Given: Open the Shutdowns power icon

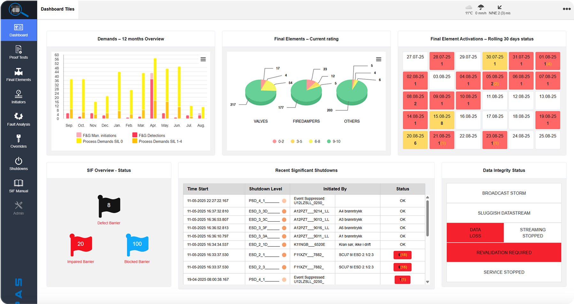Looking at the screenshot, I should click(x=19, y=161).
